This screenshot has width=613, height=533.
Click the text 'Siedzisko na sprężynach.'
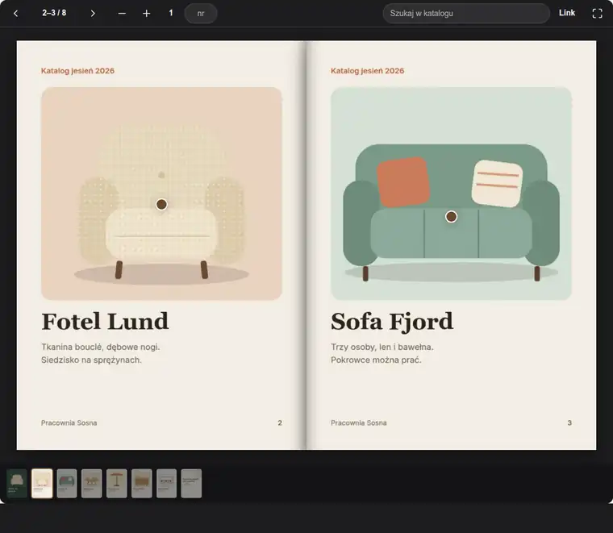[91, 360]
